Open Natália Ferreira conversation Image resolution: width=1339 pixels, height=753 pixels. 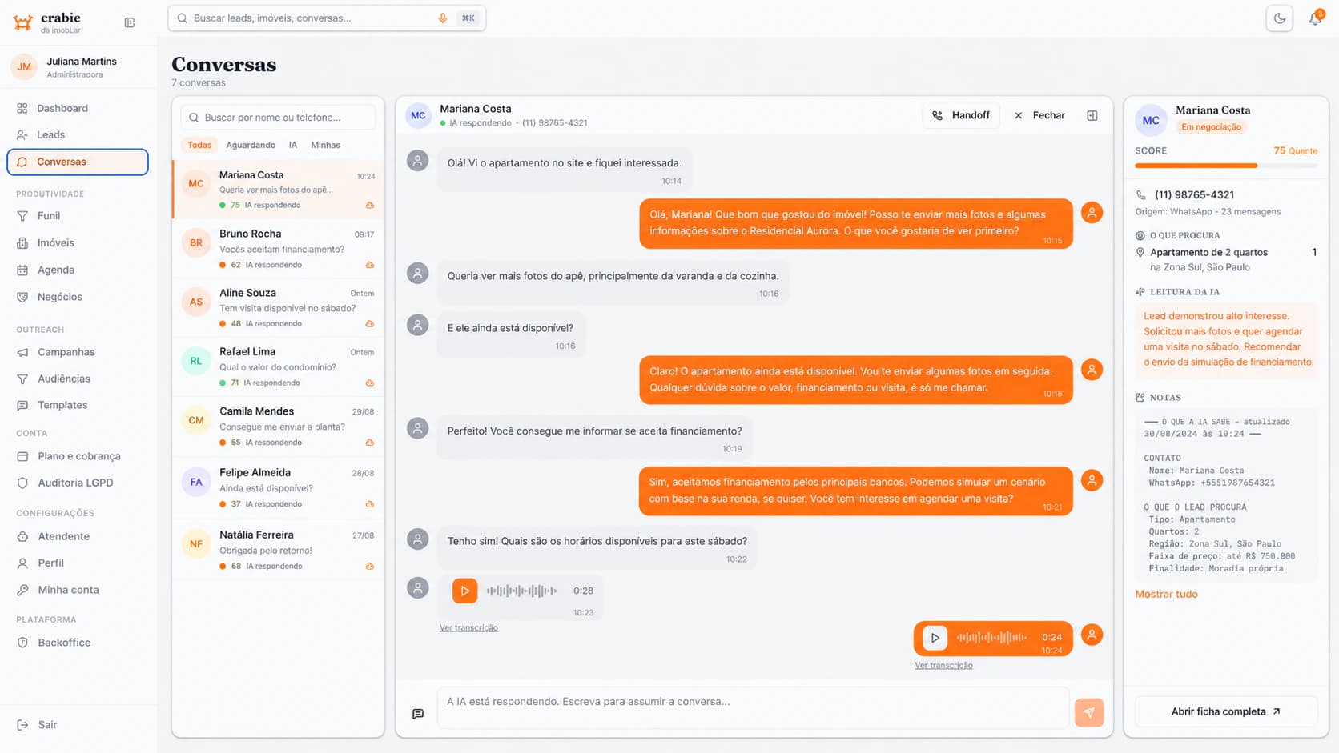(x=278, y=550)
